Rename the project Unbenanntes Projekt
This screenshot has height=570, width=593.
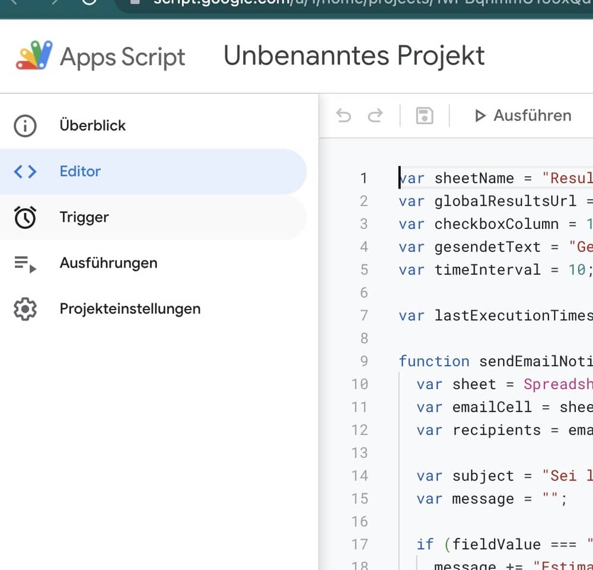[354, 56]
